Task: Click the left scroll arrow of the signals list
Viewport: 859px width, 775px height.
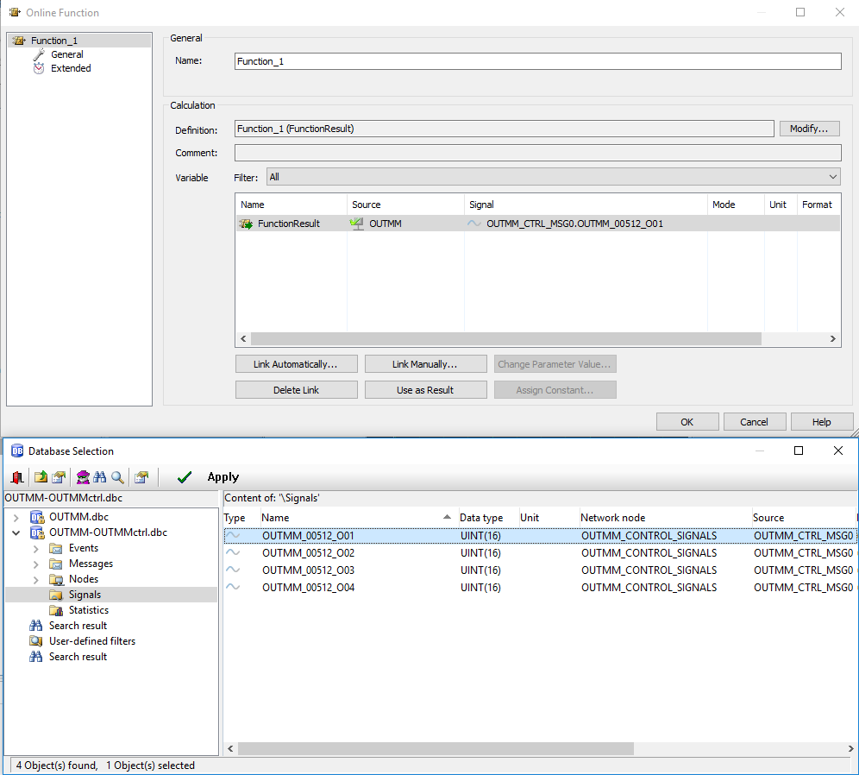Action: 230,748
